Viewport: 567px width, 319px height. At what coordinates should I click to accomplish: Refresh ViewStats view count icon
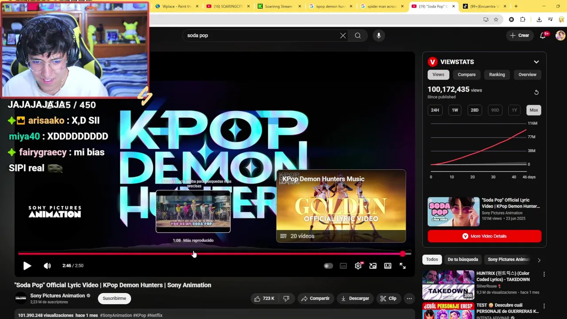pos(536,92)
